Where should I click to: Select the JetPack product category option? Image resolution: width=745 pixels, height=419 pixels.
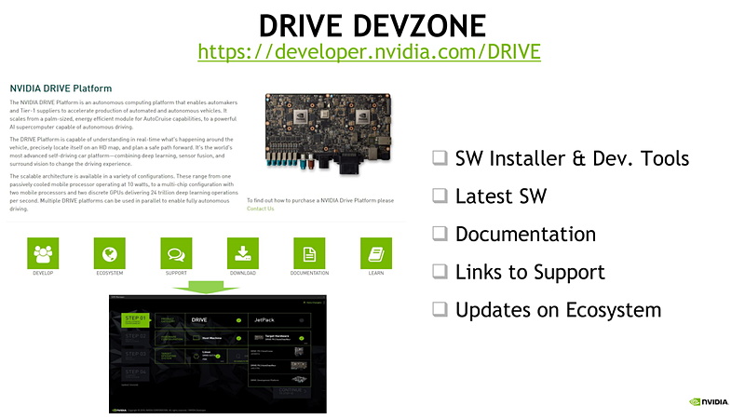(x=279, y=320)
